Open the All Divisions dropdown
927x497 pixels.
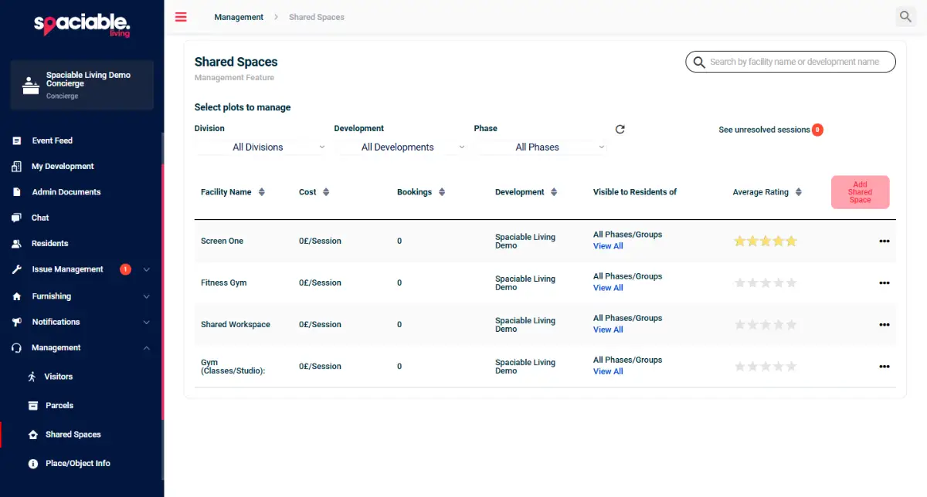click(261, 147)
